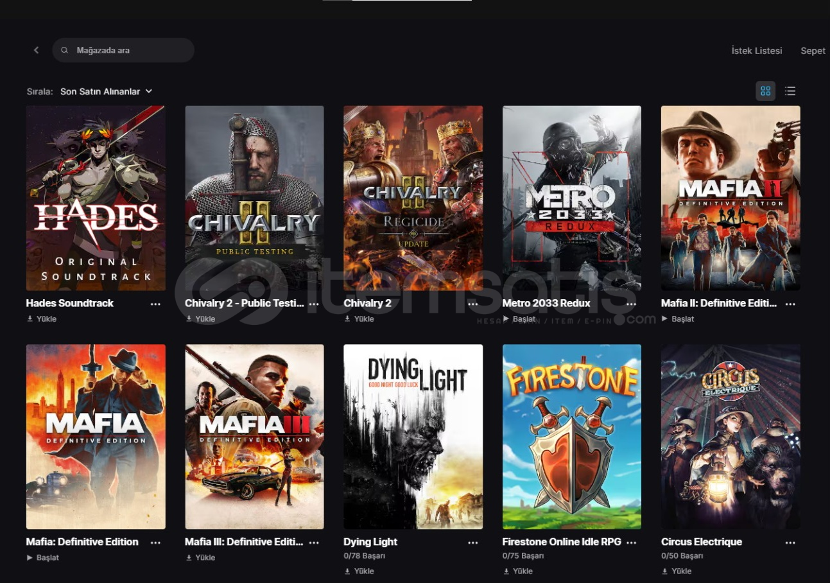Screen dimensions: 830x583
Task: Open options for Mafia II: Definitive Edition
Action: pyautogui.click(x=790, y=304)
